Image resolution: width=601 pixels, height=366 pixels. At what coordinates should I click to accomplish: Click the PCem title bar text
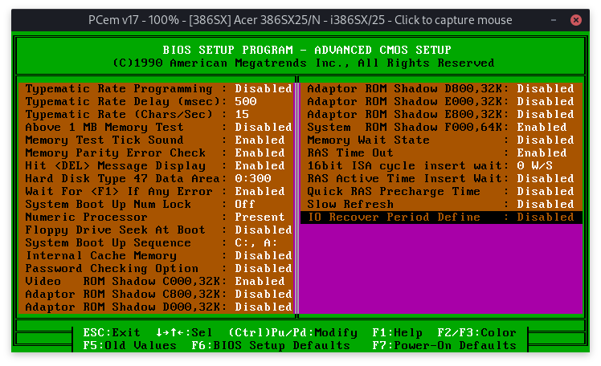(300, 20)
